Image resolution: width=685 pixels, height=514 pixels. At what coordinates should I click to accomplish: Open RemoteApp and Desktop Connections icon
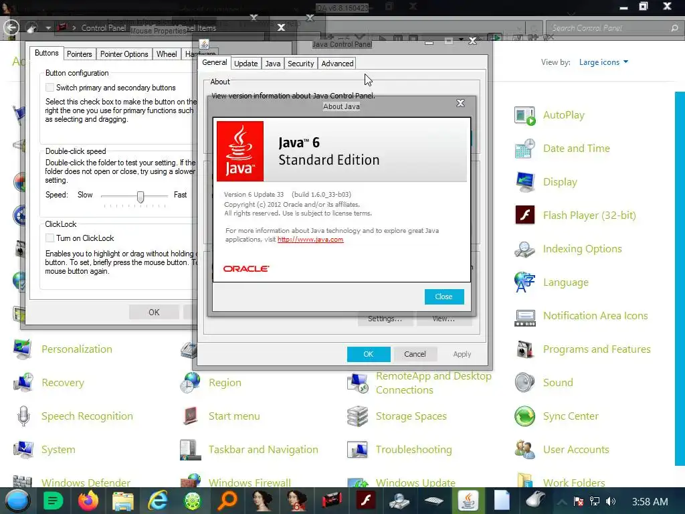(357, 383)
